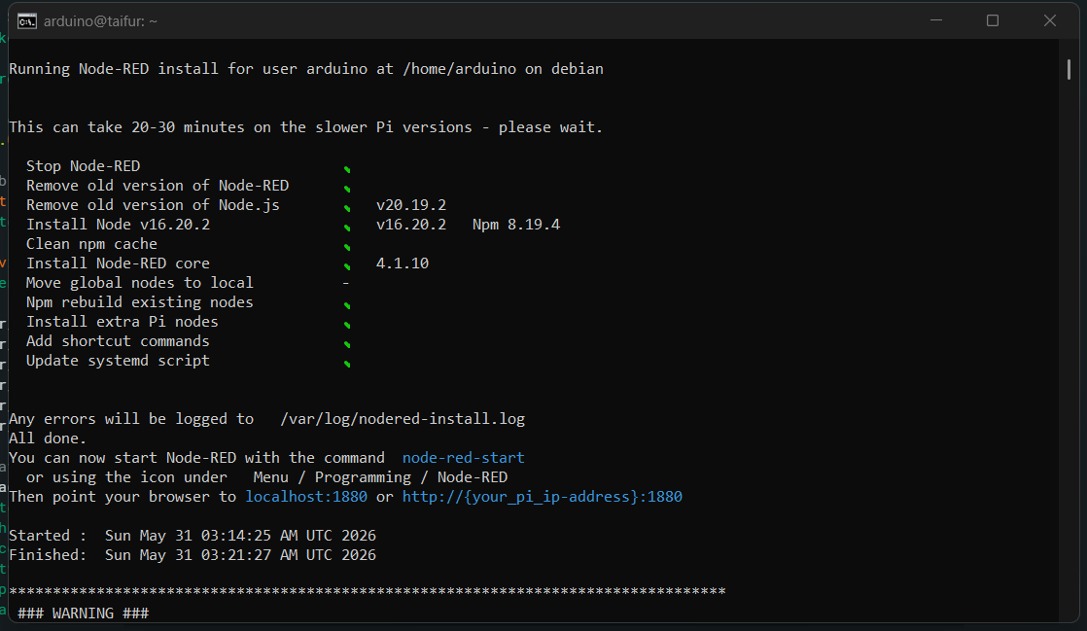Click green check mark beside Stop Node-RED

pyautogui.click(x=347, y=169)
